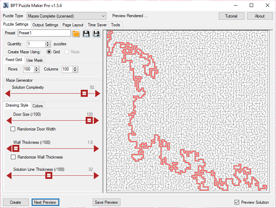Open preset folder icon

click(76, 33)
